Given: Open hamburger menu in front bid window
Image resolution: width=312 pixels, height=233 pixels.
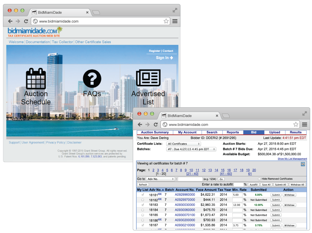Looking at the screenshot, I should [x=304, y=125].
